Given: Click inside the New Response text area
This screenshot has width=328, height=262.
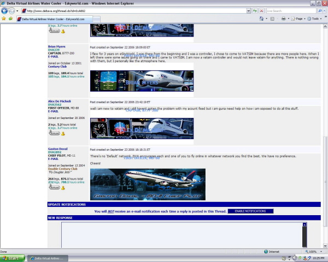Looking at the screenshot, I should 182,235.
